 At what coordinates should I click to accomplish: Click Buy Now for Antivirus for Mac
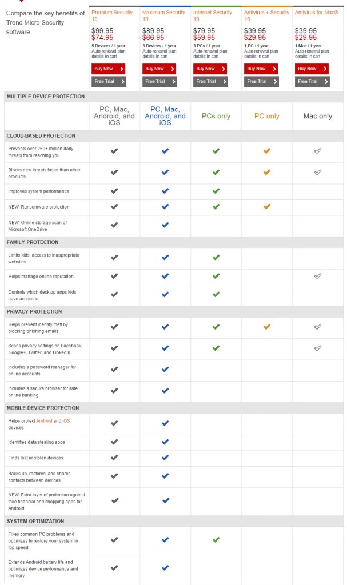click(310, 68)
